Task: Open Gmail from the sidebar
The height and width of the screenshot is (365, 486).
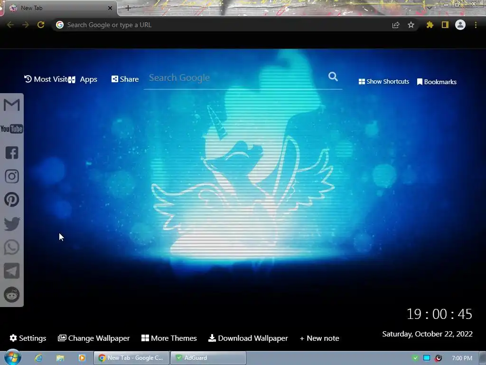Action: pos(12,105)
